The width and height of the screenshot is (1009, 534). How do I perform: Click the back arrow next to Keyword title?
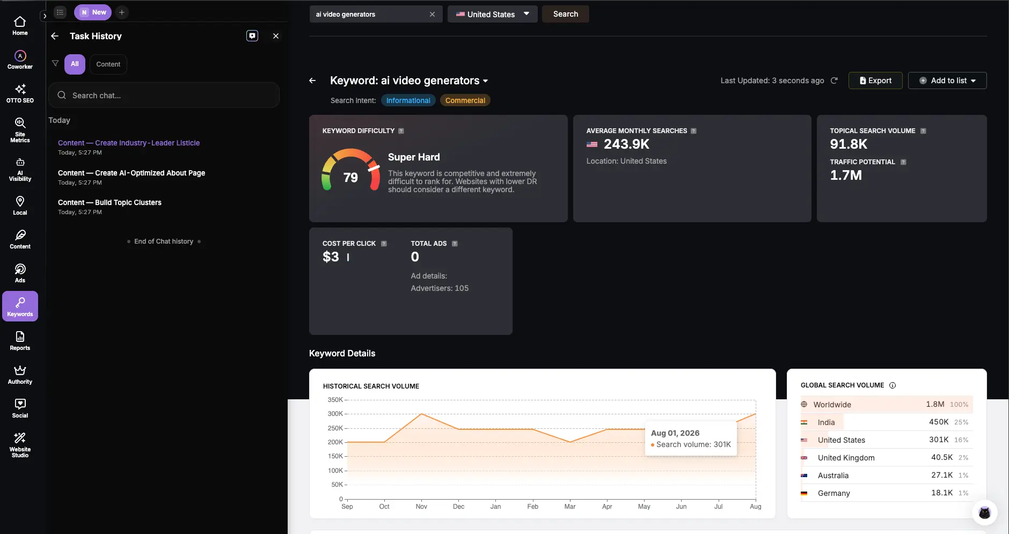coord(312,81)
